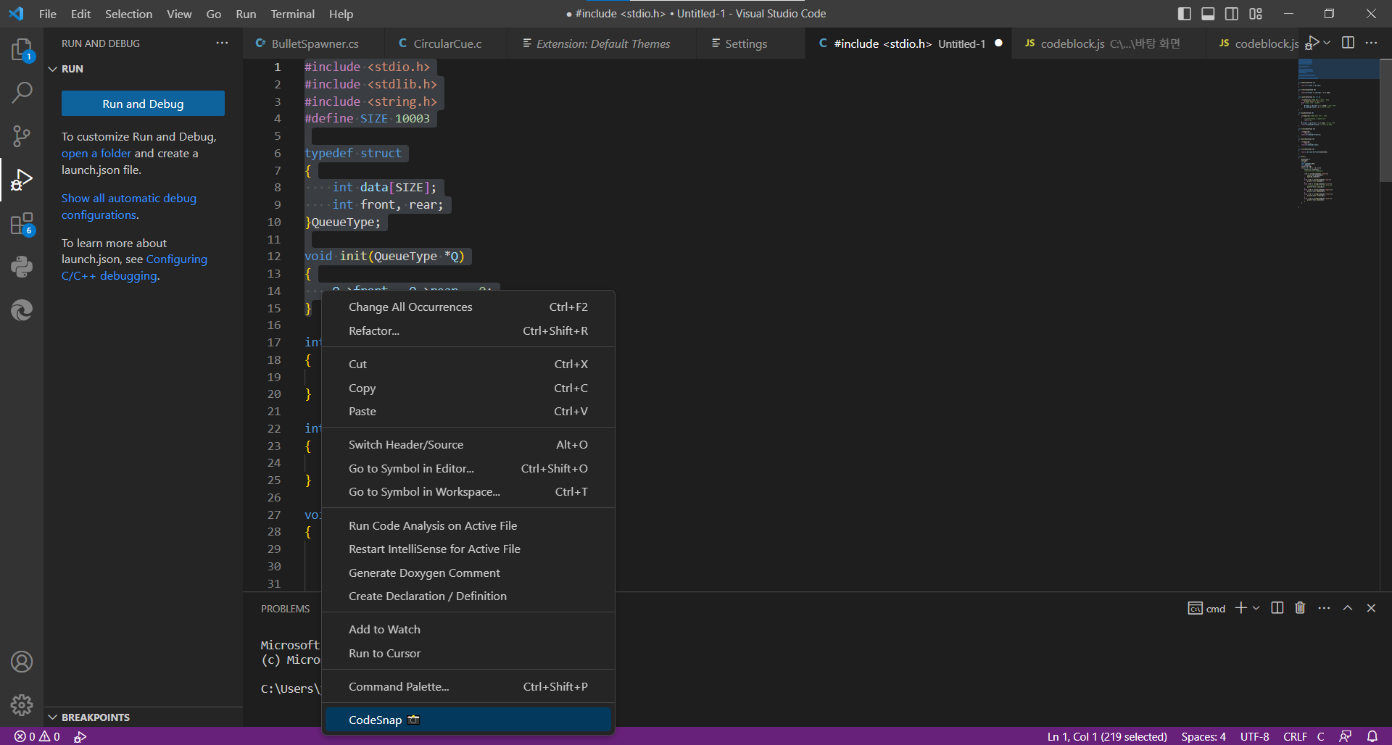The image size is (1392, 745).
Task: Toggle the secondary sidebar visibility
Action: [1232, 13]
